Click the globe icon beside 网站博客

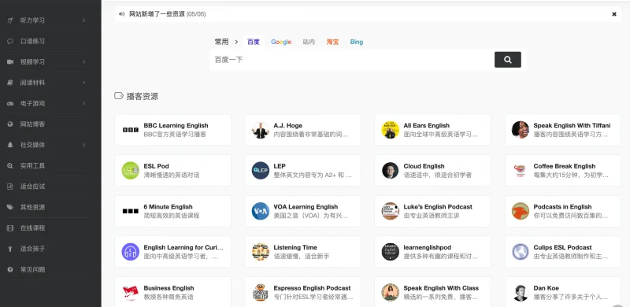[10, 124]
